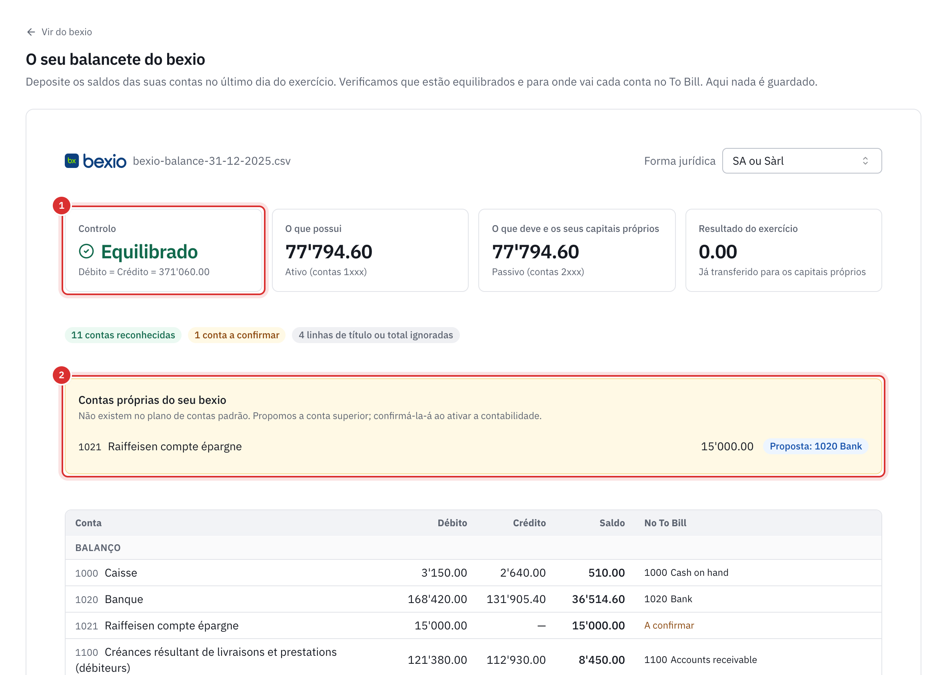Click the 1100 Accounts receivable mapping
947x675 pixels.
pos(700,660)
